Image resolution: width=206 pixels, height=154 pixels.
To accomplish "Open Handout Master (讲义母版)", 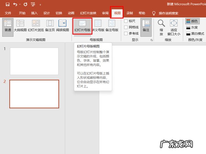I will [x=98, y=26].
